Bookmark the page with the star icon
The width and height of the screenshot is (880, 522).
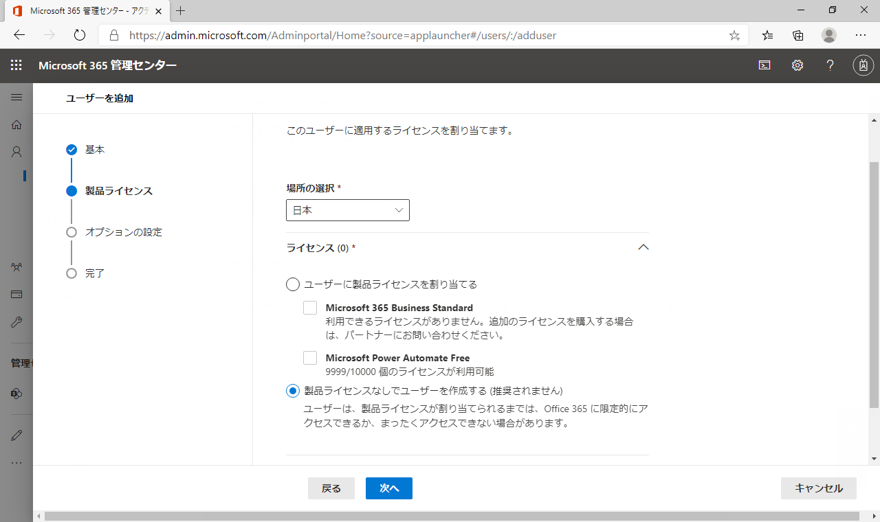(734, 35)
